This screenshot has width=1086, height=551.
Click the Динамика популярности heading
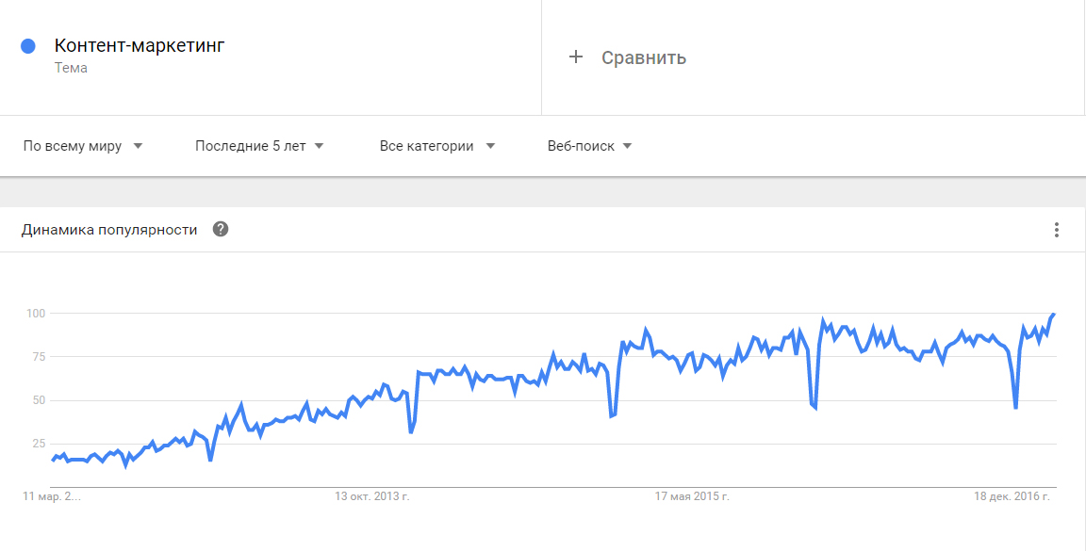click(109, 230)
